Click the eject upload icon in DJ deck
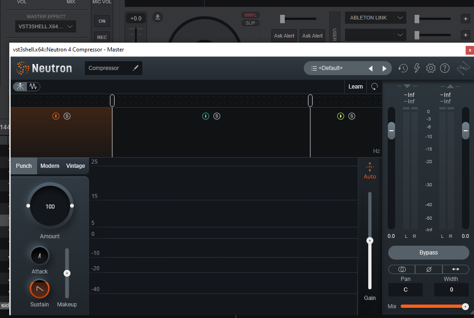Viewport: 474px width, 318px height. point(158,17)
